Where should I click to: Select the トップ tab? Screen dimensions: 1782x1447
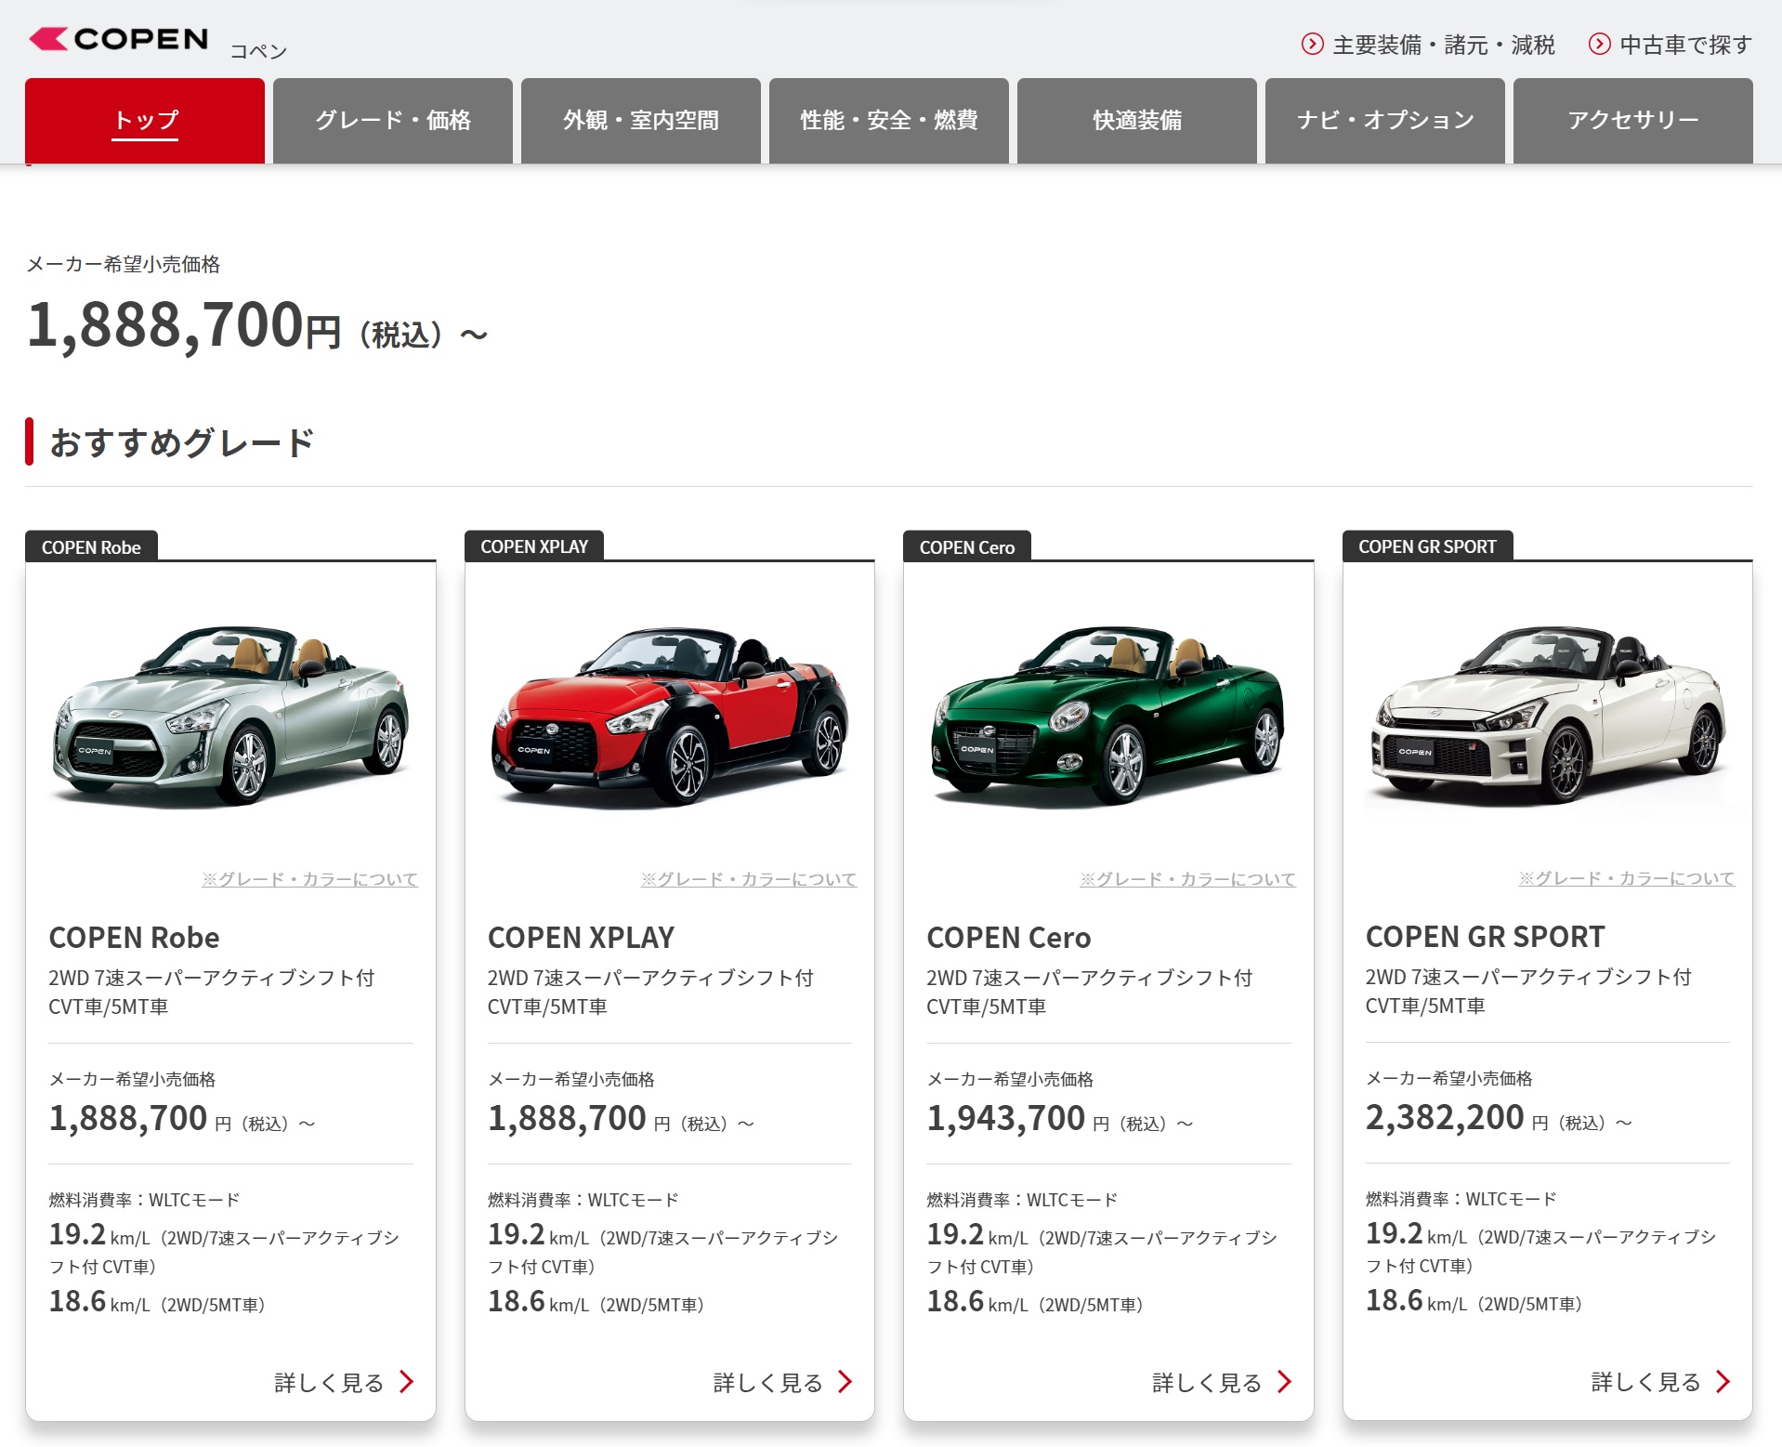click(x=145, y=121)
